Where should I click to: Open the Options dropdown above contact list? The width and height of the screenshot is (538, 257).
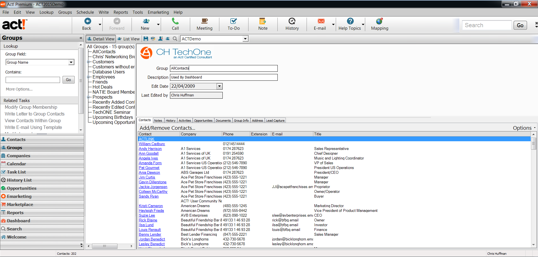point(524,128)
